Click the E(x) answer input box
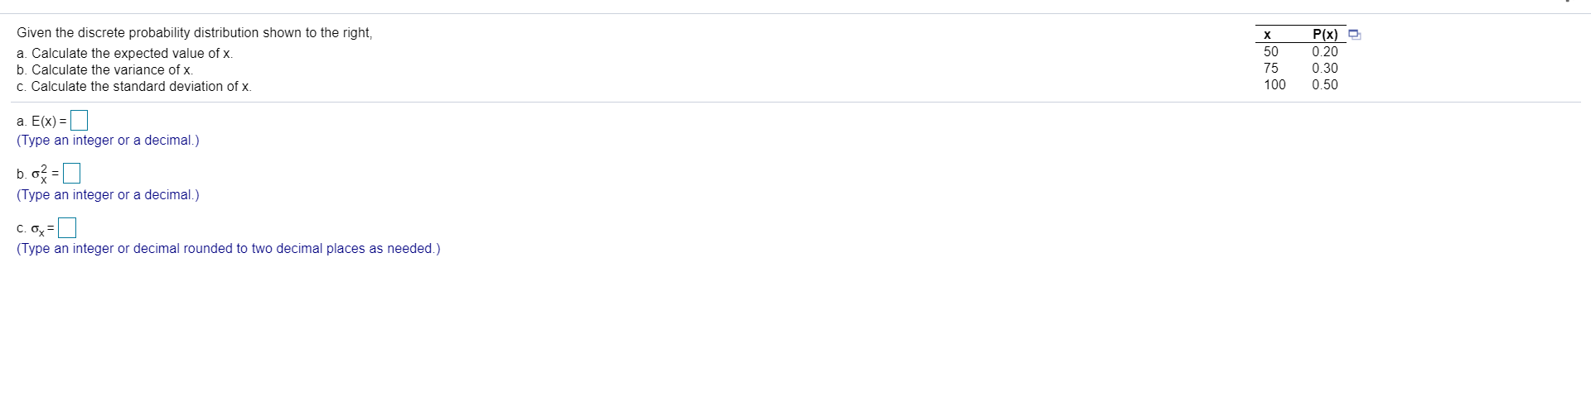1591x420 pixels. (x=79, y=121)
